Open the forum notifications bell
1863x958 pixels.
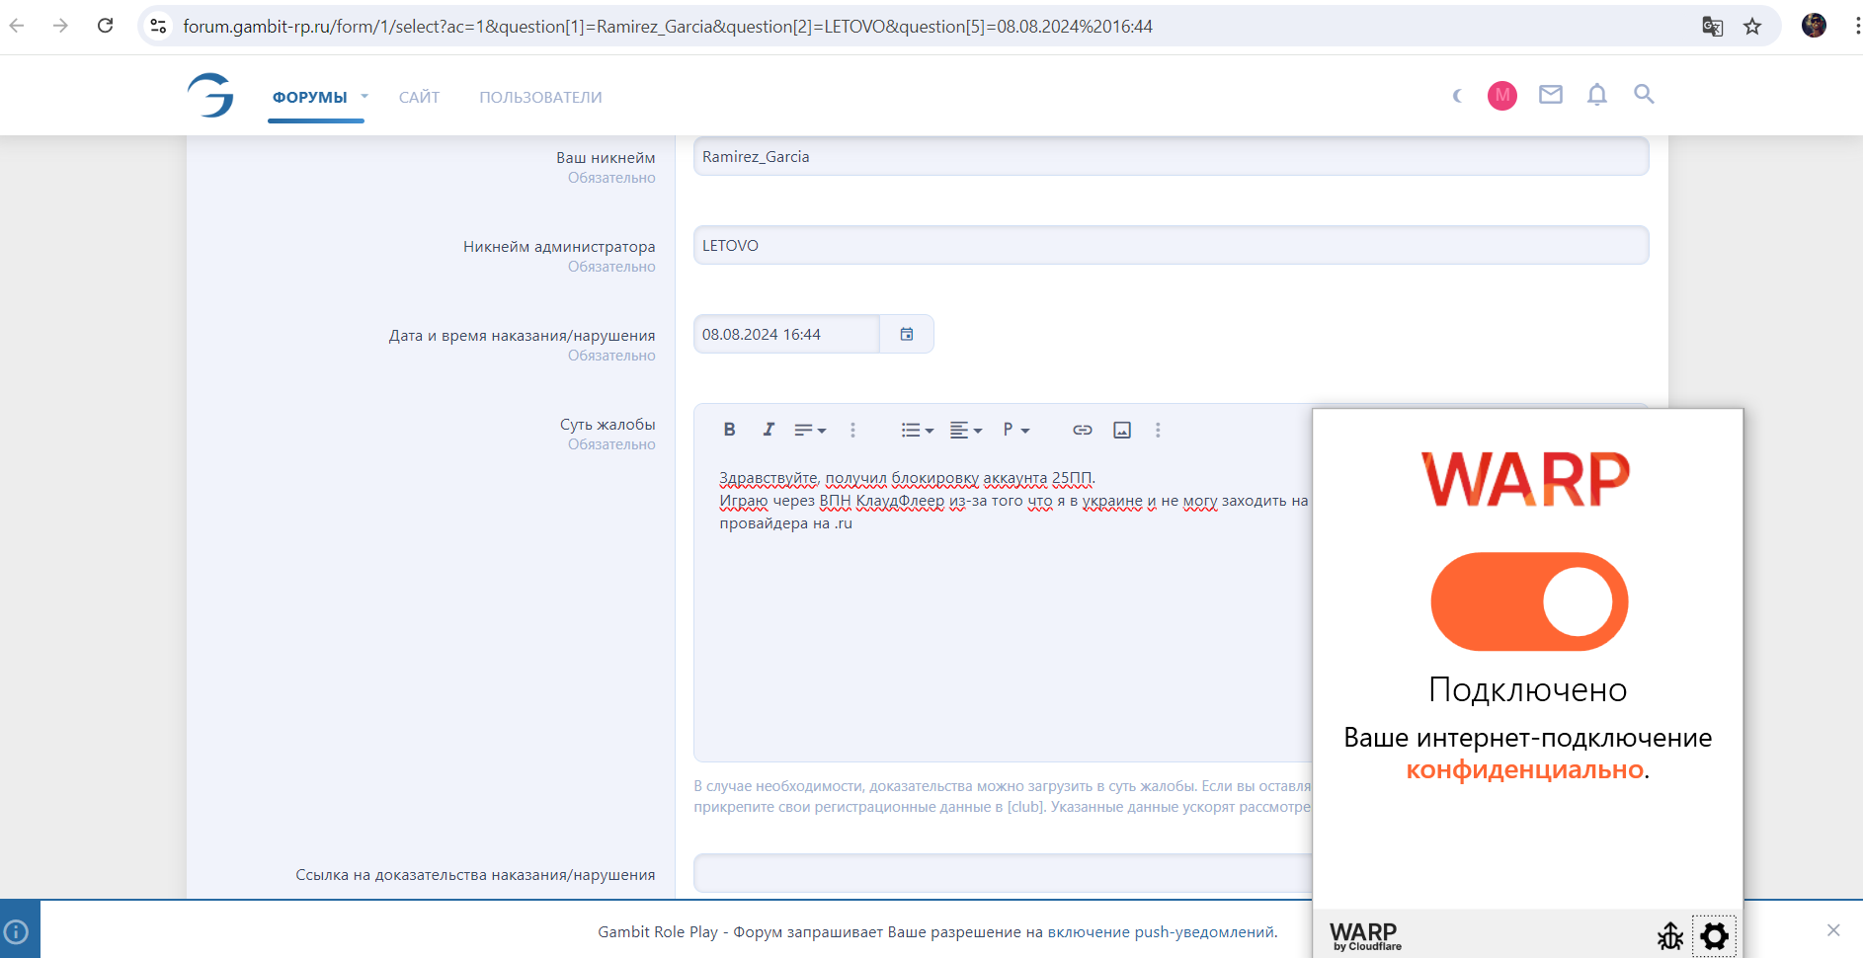coord(1596,95)
